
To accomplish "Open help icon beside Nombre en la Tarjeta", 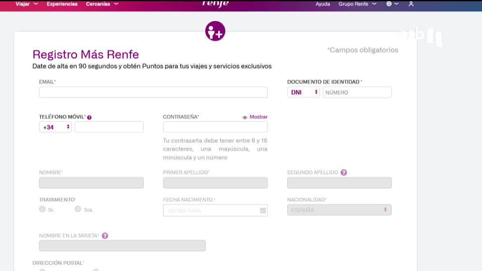I will coord(105,236).
